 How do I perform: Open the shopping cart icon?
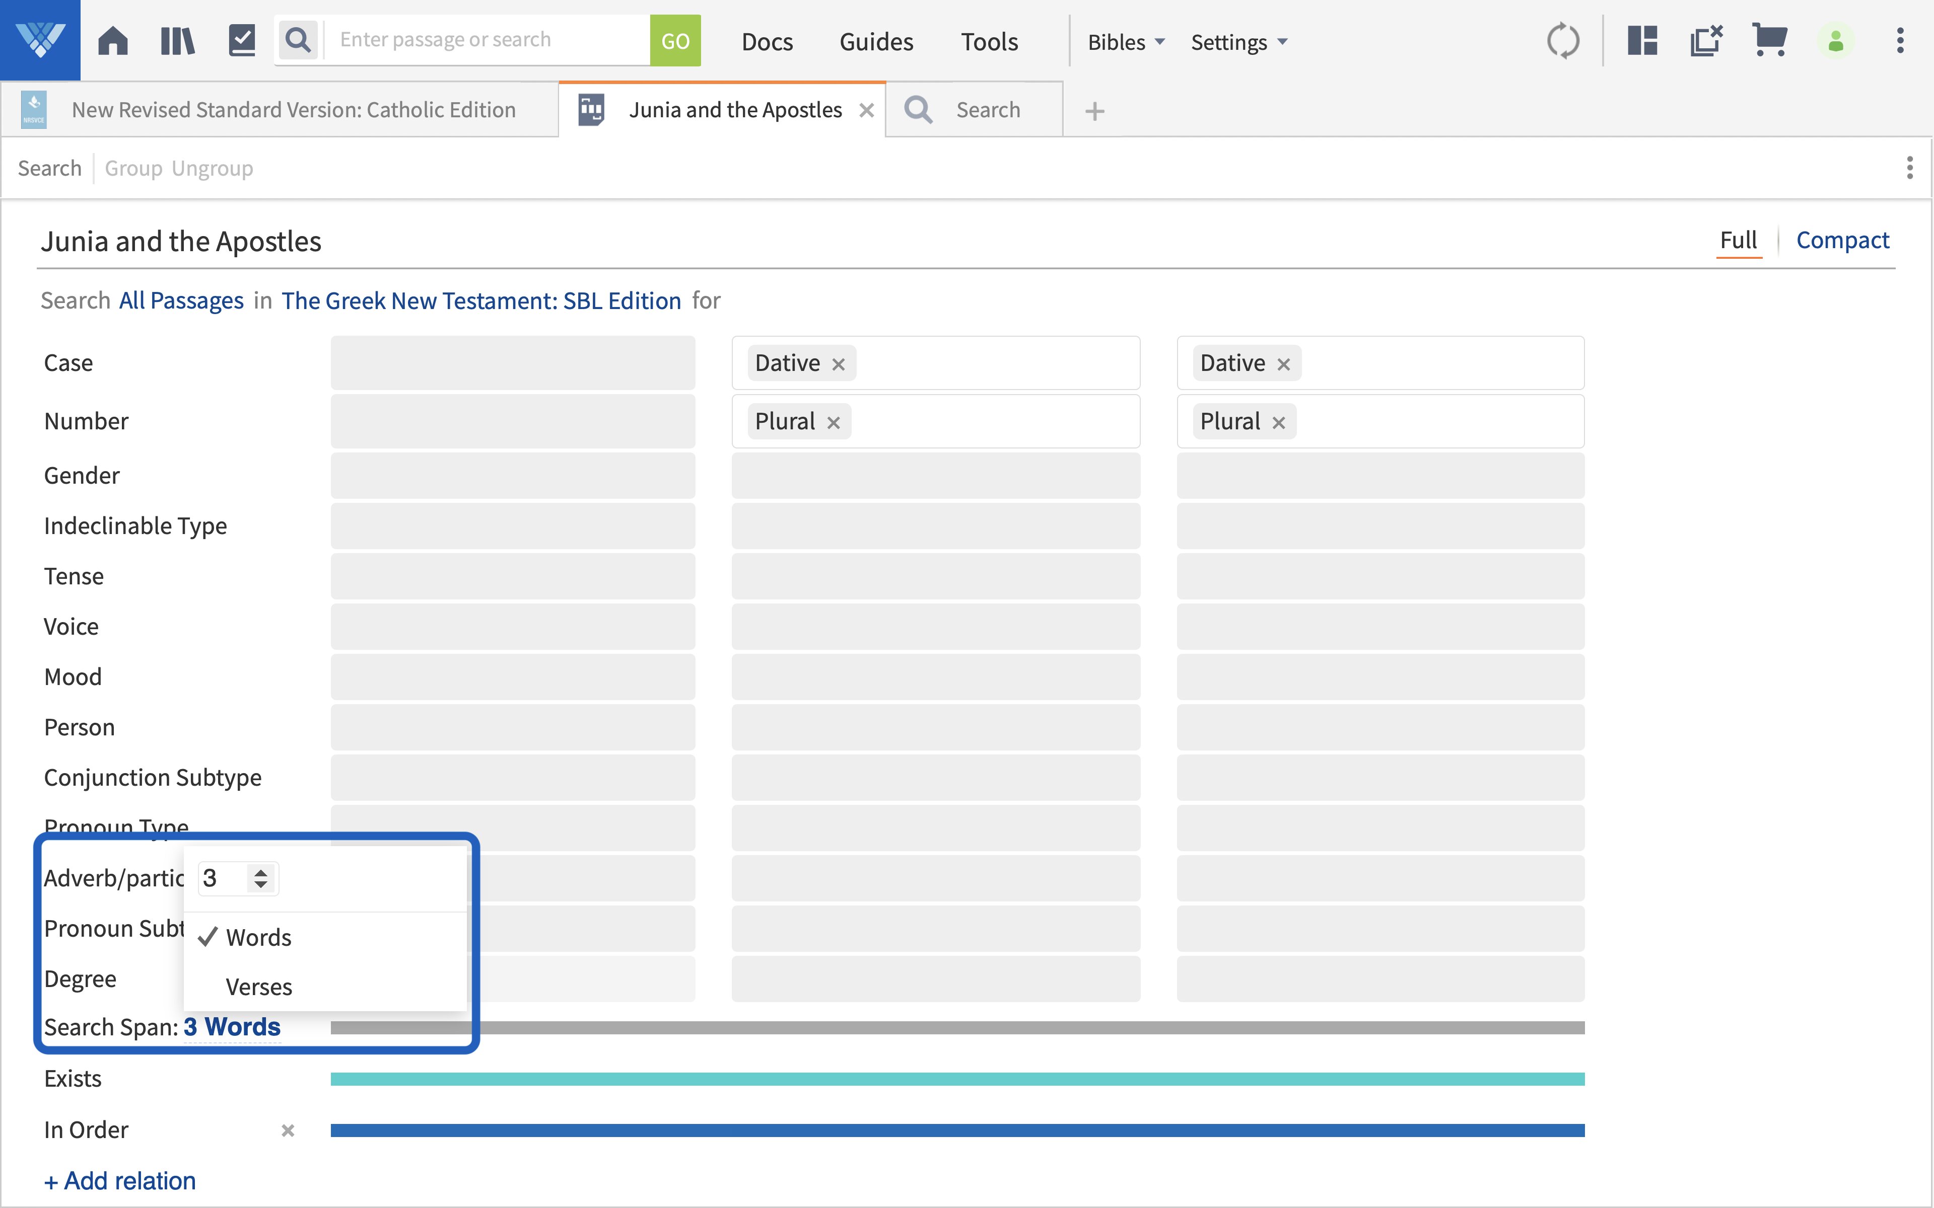[x=1769, y=40]
